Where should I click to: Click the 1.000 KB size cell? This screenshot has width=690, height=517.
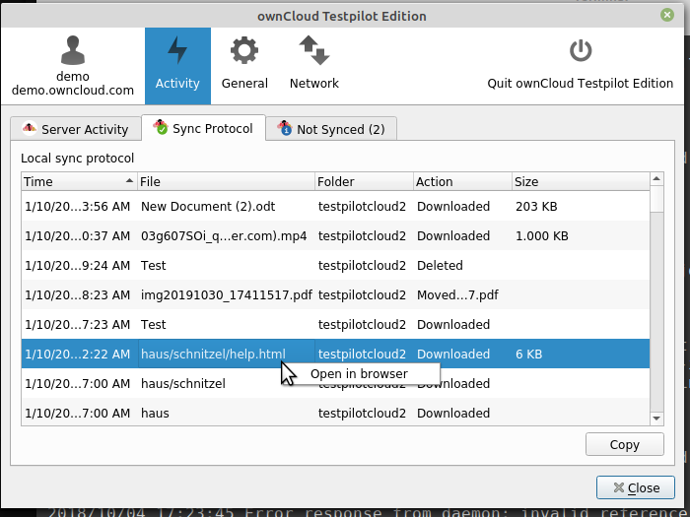click(x=581, y=235)
